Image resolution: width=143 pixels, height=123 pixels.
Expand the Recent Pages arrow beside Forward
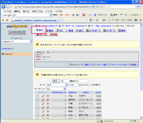11,7
